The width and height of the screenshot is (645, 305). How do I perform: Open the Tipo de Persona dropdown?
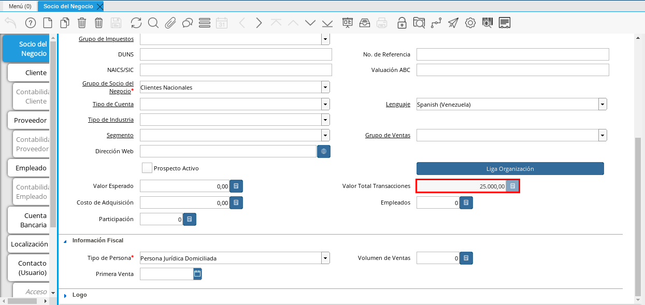pyautogui.click(x=325, y=258)
